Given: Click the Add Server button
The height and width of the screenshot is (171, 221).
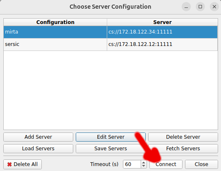Looking at the screenshot, I should (38, 137).
